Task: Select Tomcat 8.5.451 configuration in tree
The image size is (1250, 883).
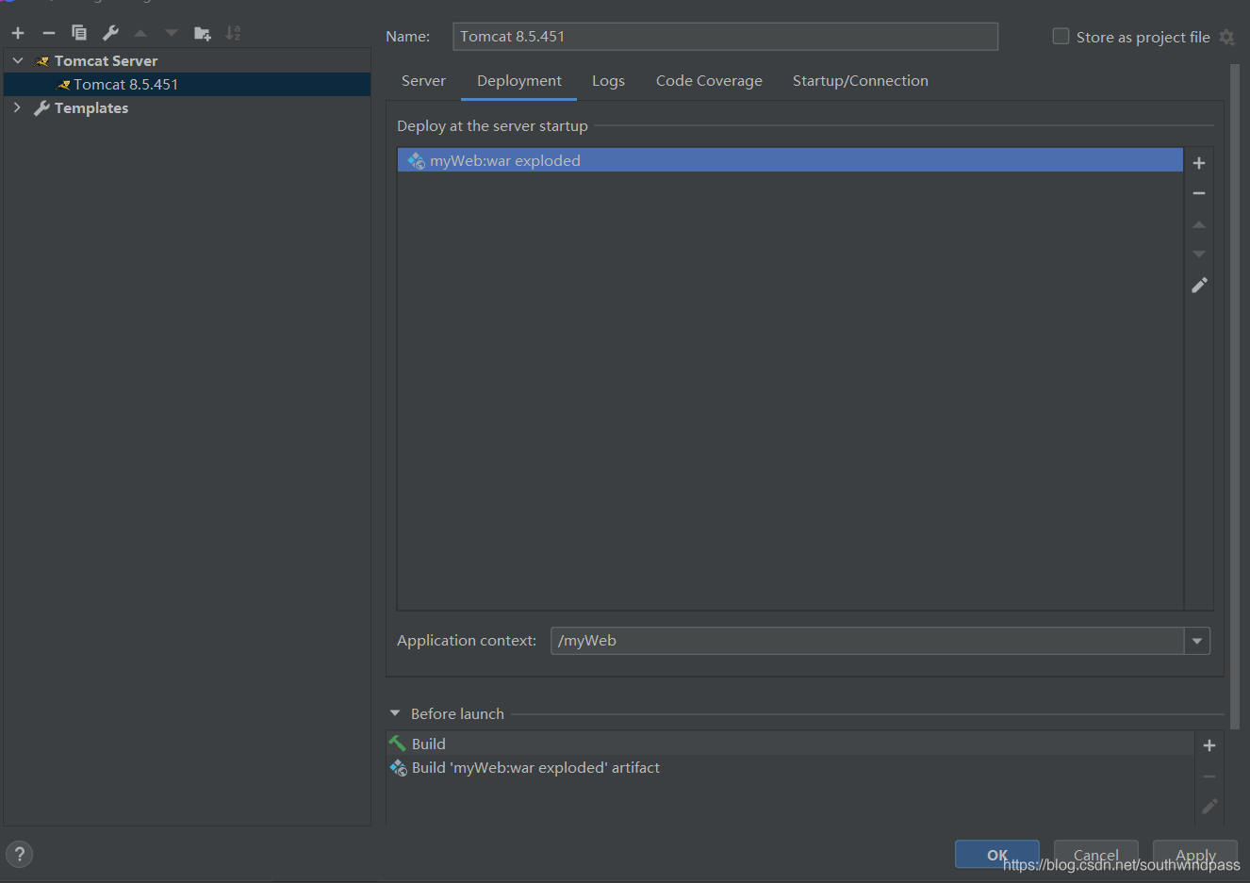Action: [187, 84]
